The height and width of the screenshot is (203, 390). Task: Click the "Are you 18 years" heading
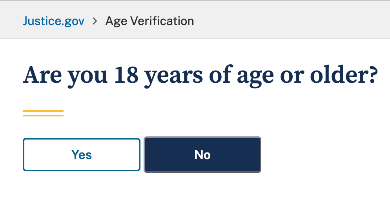click(200, 75)
